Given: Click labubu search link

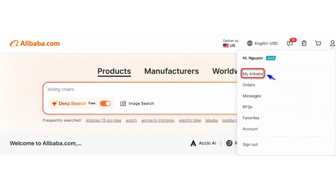Looking at the screenshot, I should click(212, 121).
